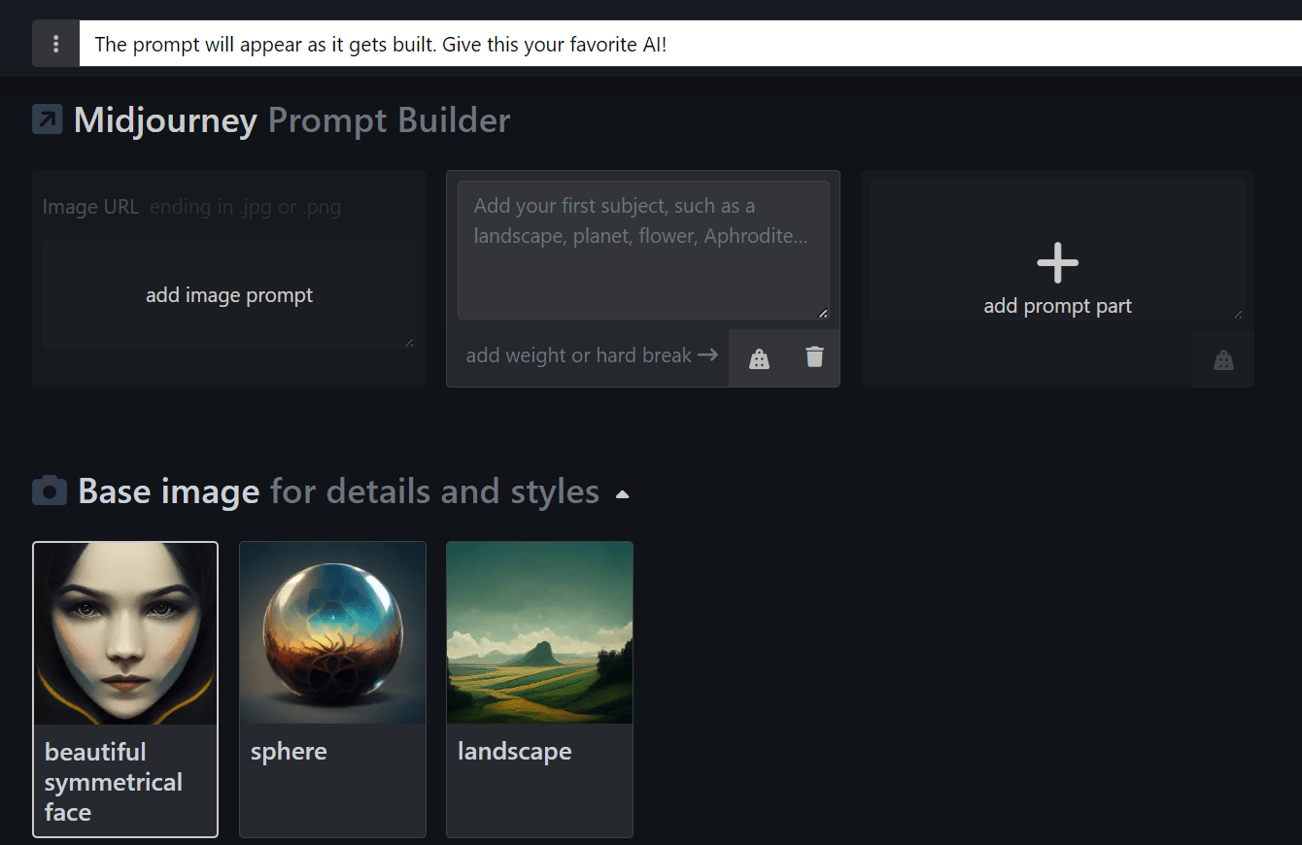This screenshot has height=845, width=1302.
Task: Click the landscape card label
Action: pos(514,752)
